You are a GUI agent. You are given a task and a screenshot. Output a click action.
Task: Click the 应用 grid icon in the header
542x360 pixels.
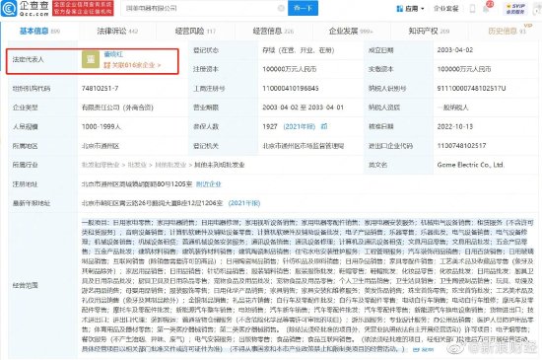(x=400, y=8)
